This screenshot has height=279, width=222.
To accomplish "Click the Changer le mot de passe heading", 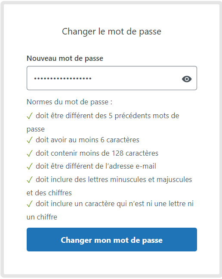I will coord(111,31).
